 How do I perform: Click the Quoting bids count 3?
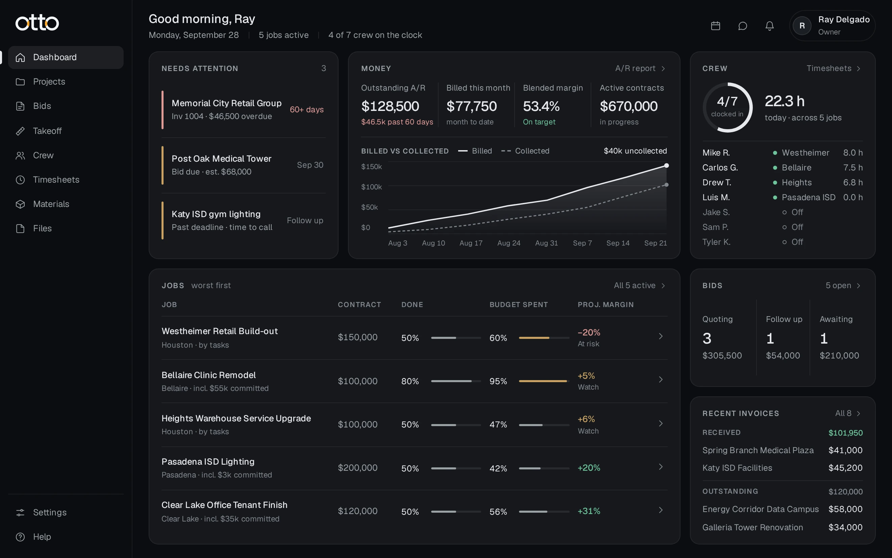pos(707,339)
